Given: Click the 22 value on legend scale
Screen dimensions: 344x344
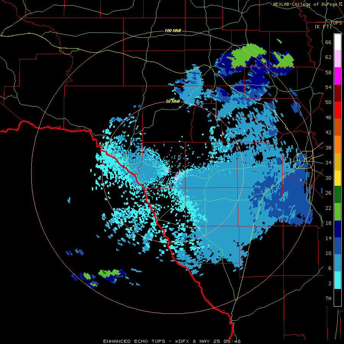Looking at the screenshot, I should pos(328,208).
